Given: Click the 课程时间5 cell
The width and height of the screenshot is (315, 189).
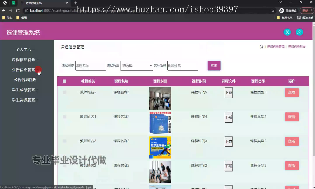Looking at the screenshot, I should (x=199, y=92).
